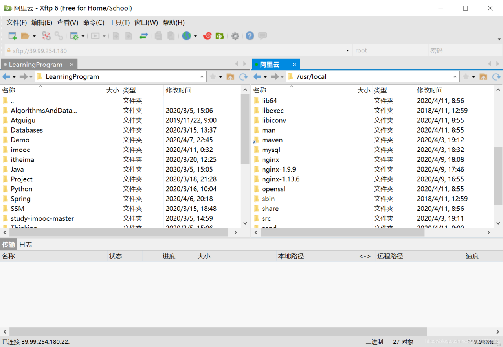Screen dimensions: 503x347
Task: Go to home folder in local pane
Action: point(230,77)
